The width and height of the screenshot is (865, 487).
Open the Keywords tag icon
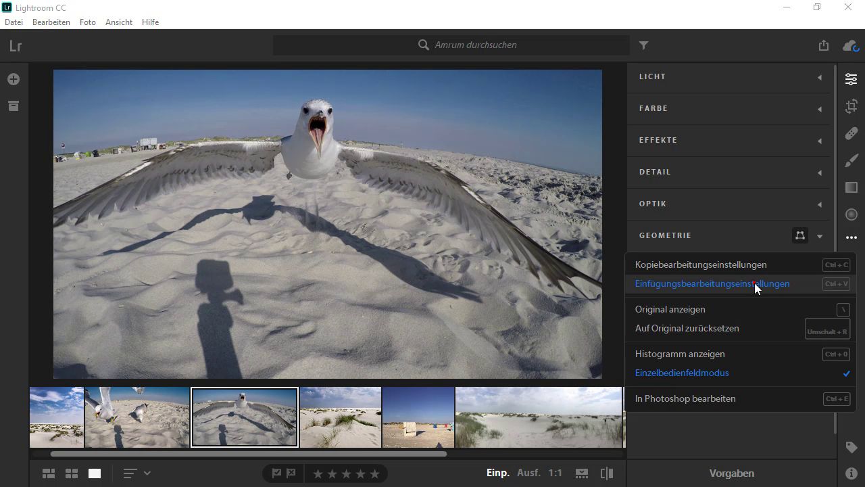click(851, 447)
